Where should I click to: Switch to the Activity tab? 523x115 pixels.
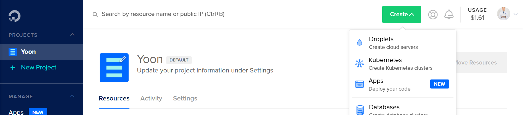[x=151, y=98]
